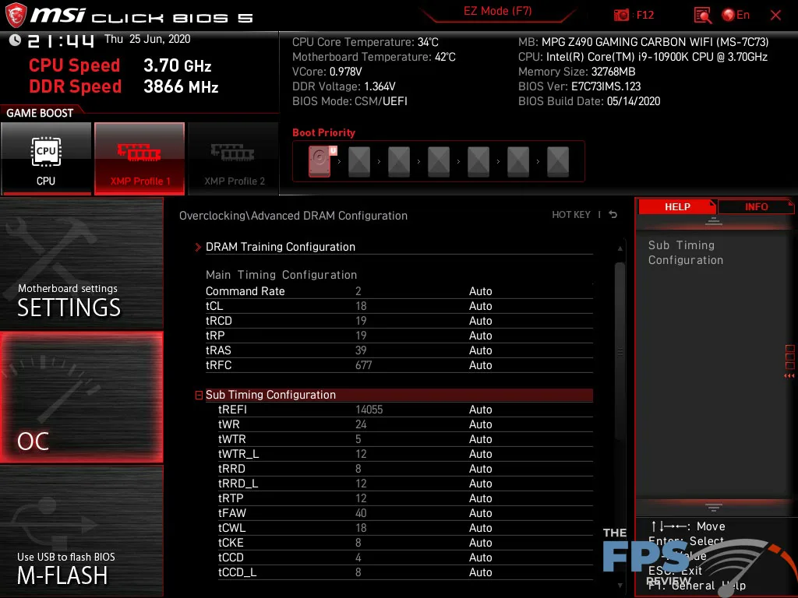Click the help panel bottom expand handle

pos(714,508)
